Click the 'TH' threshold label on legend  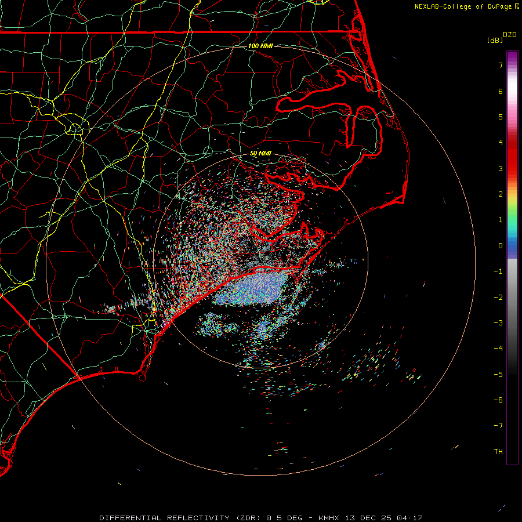point(498,452)
